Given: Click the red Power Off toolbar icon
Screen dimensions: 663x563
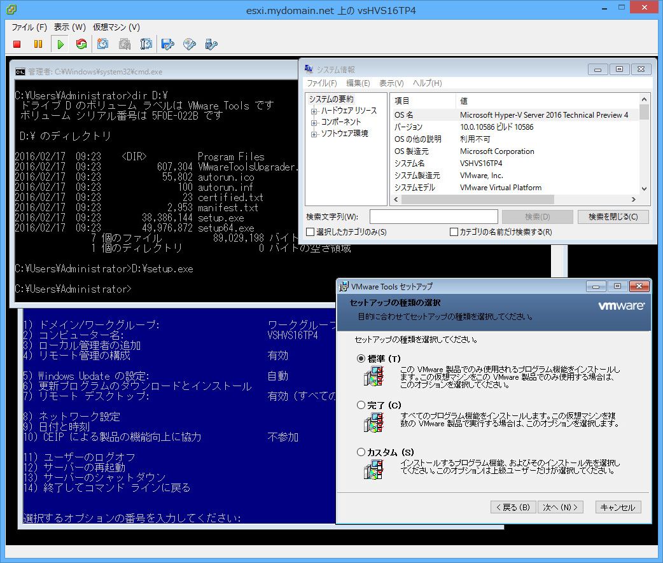Looking at the screenshot, I should (x=17, y=45).
